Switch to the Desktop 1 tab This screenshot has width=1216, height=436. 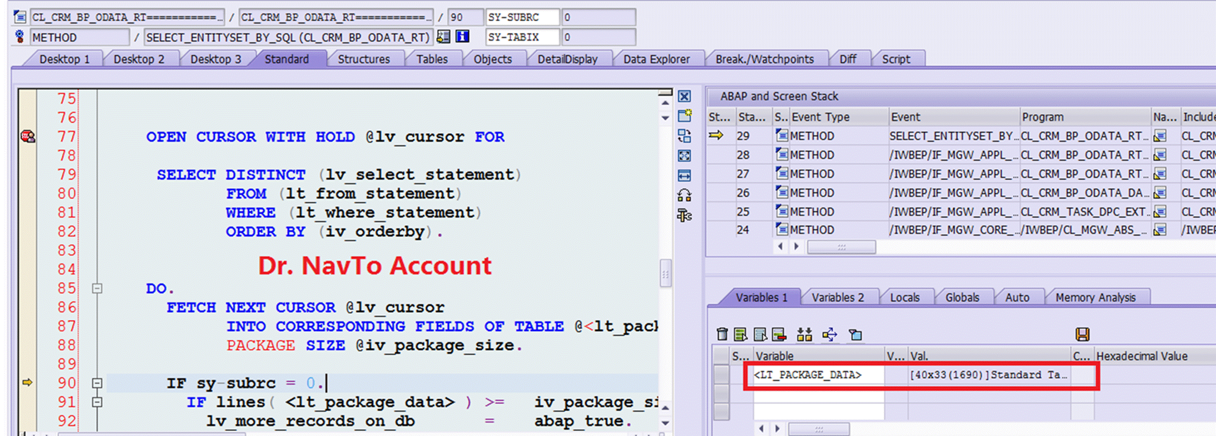tap(65, 59)
